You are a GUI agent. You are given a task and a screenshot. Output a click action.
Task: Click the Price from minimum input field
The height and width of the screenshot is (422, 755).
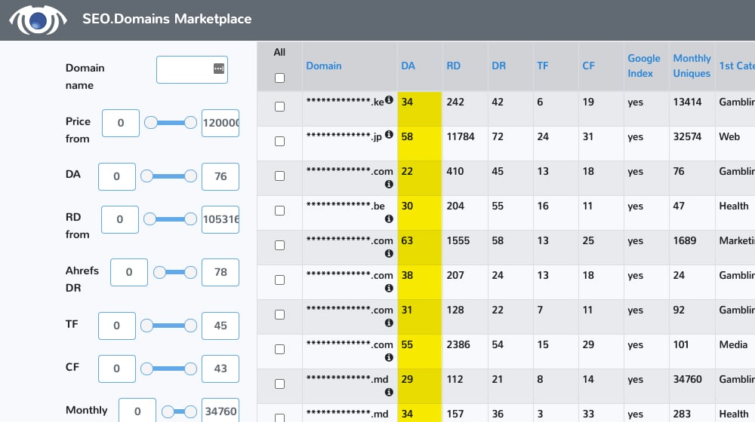121,123
